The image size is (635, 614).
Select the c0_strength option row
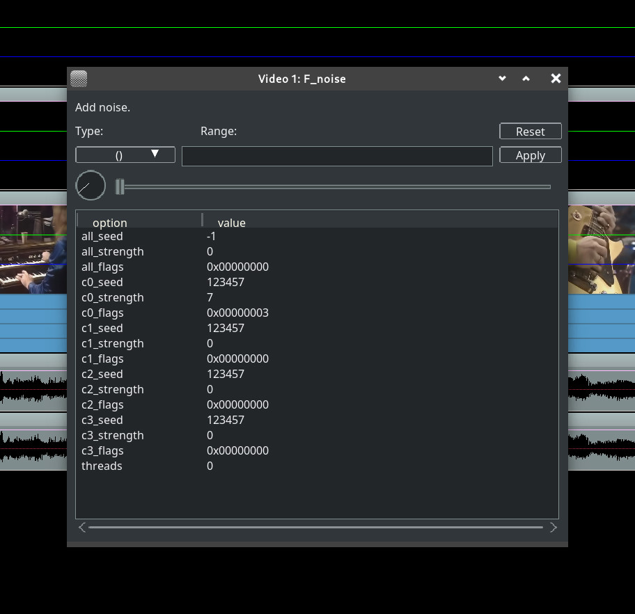[112, 298]
